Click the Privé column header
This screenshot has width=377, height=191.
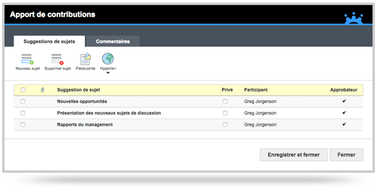coord(227,90)
